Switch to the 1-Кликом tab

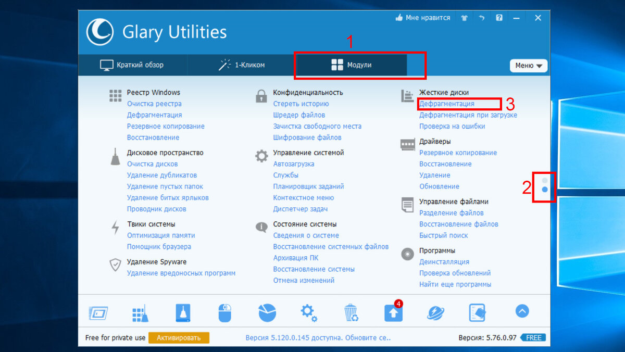[x=242, y=65]
